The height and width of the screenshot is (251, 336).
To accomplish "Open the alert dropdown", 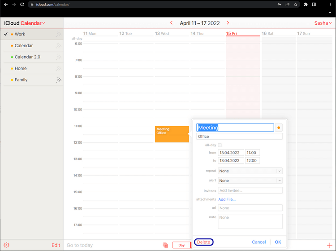I will coord(250,181).
